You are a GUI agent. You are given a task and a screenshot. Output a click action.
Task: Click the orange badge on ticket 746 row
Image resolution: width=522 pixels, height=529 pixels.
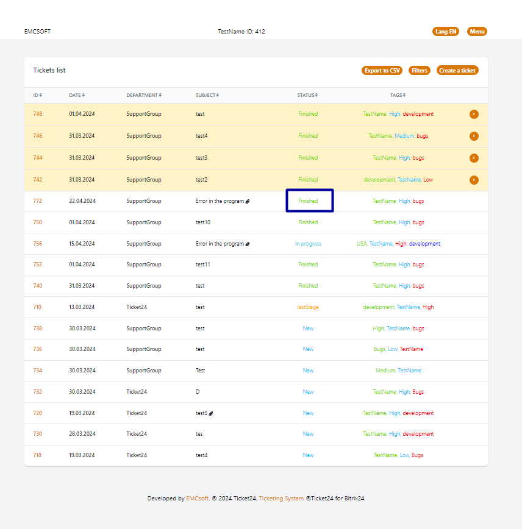474,136
